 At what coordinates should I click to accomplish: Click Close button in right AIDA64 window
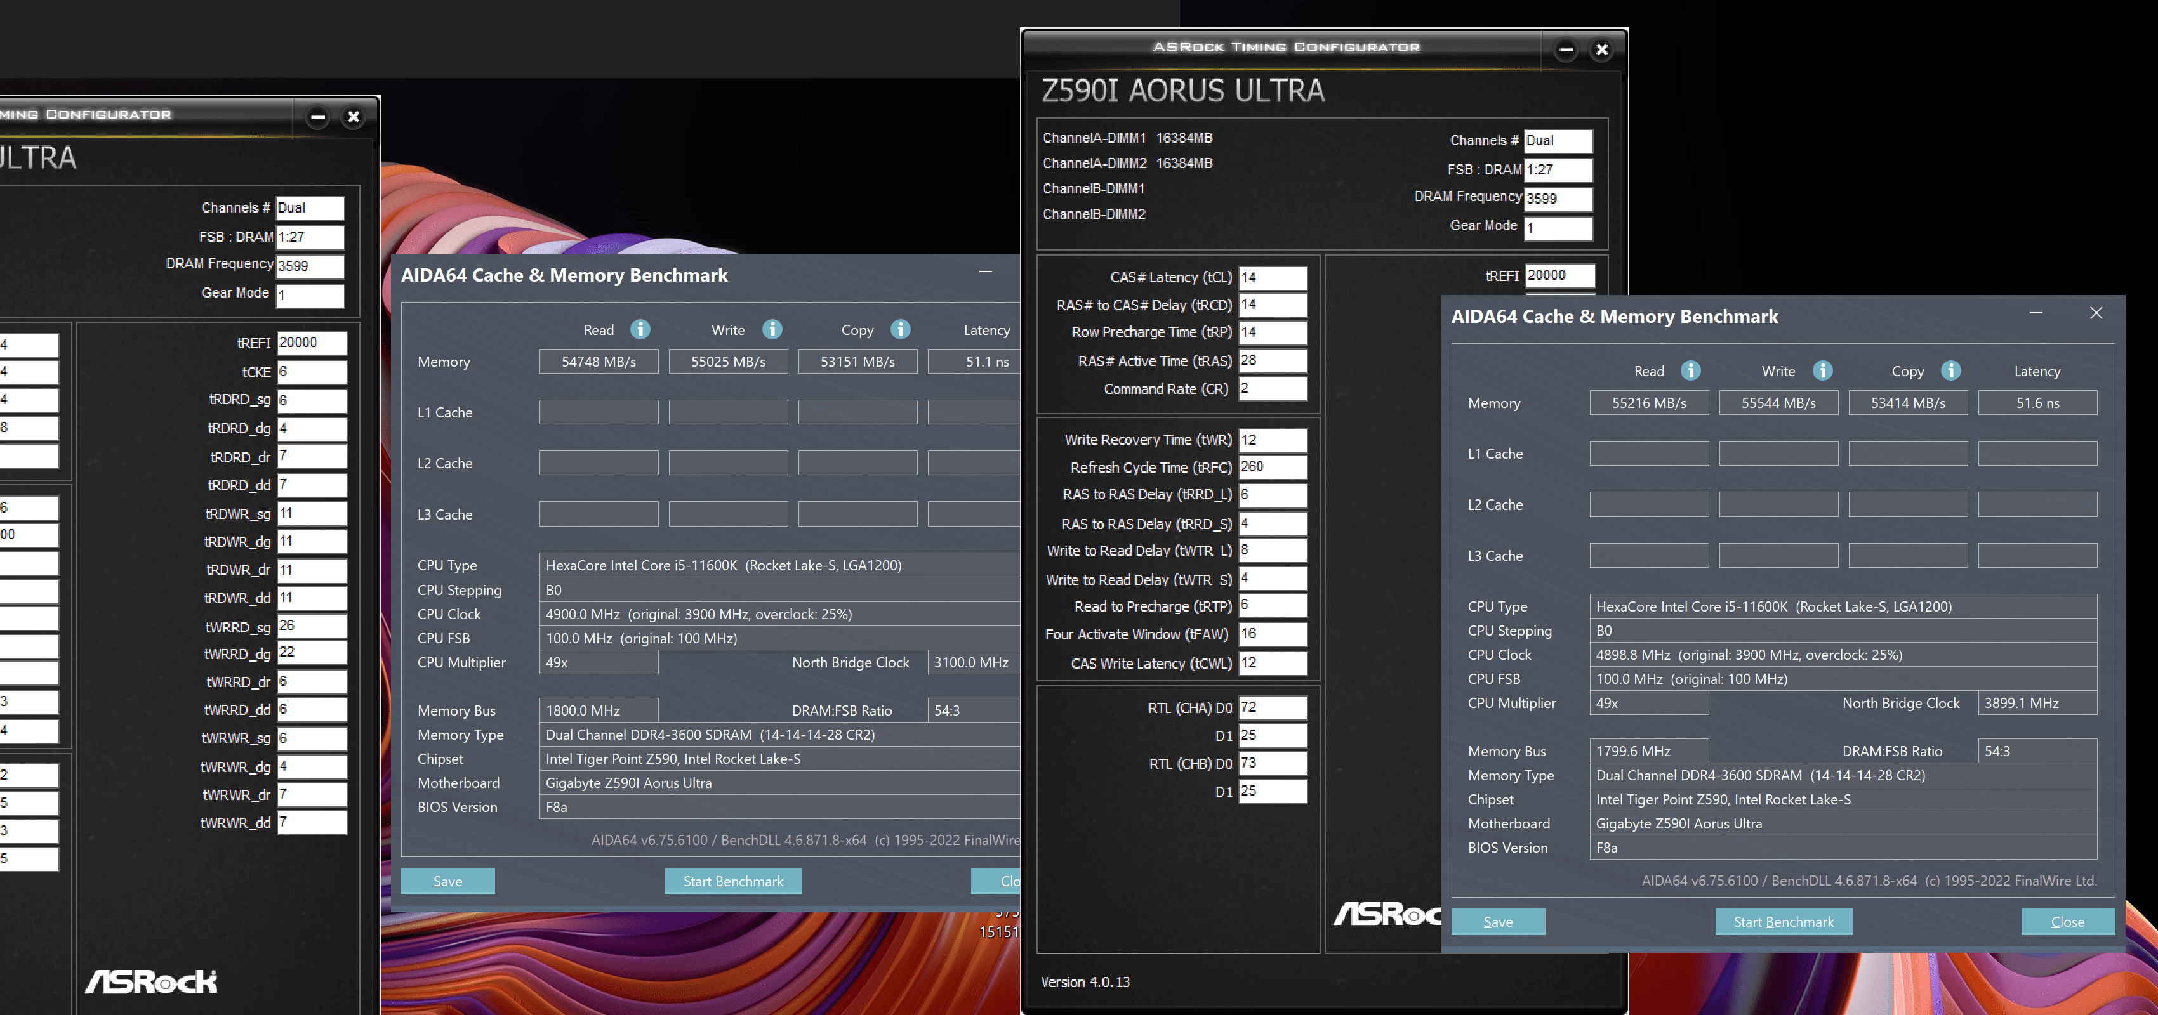coord(2067,921)
